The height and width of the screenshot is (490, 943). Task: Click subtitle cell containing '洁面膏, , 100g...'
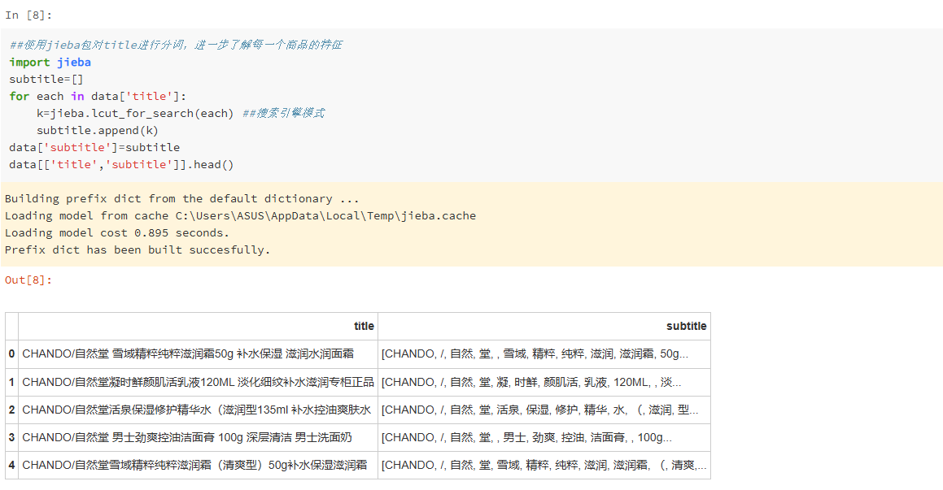[544, 438]
